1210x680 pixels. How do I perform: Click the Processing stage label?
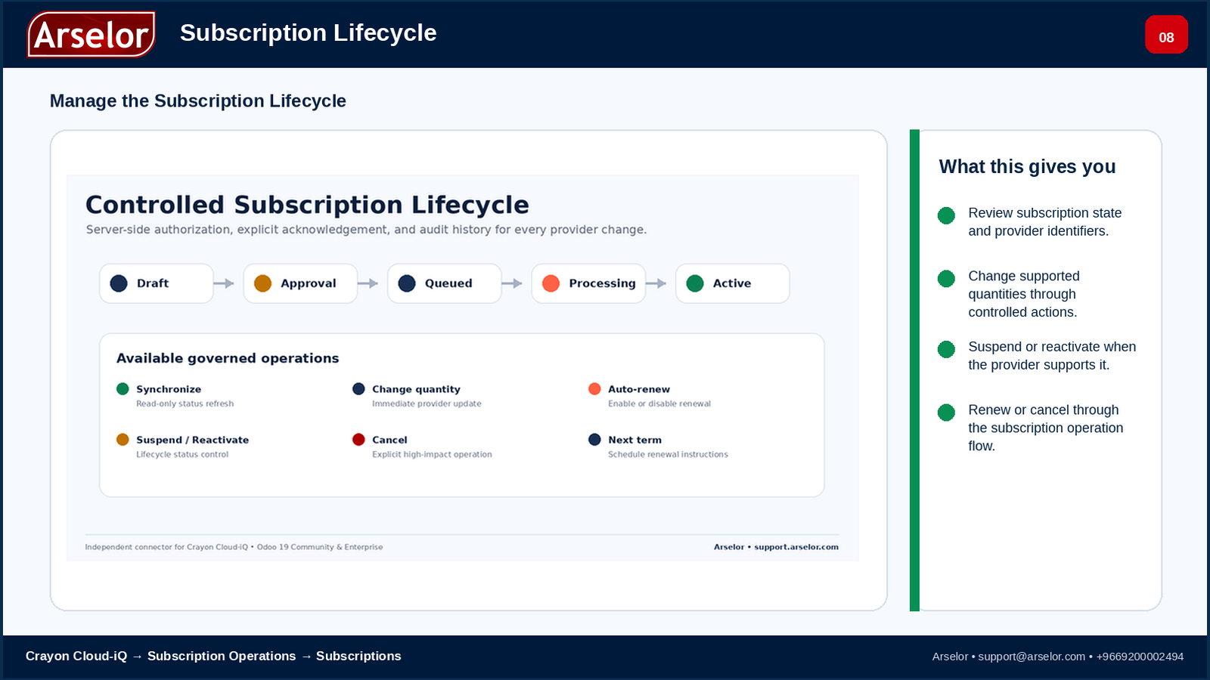click(602, 283)
